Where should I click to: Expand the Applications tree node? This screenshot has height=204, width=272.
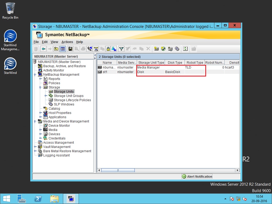(40, 117)
